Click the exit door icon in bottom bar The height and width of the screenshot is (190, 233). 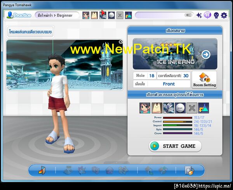coord(42,170)
